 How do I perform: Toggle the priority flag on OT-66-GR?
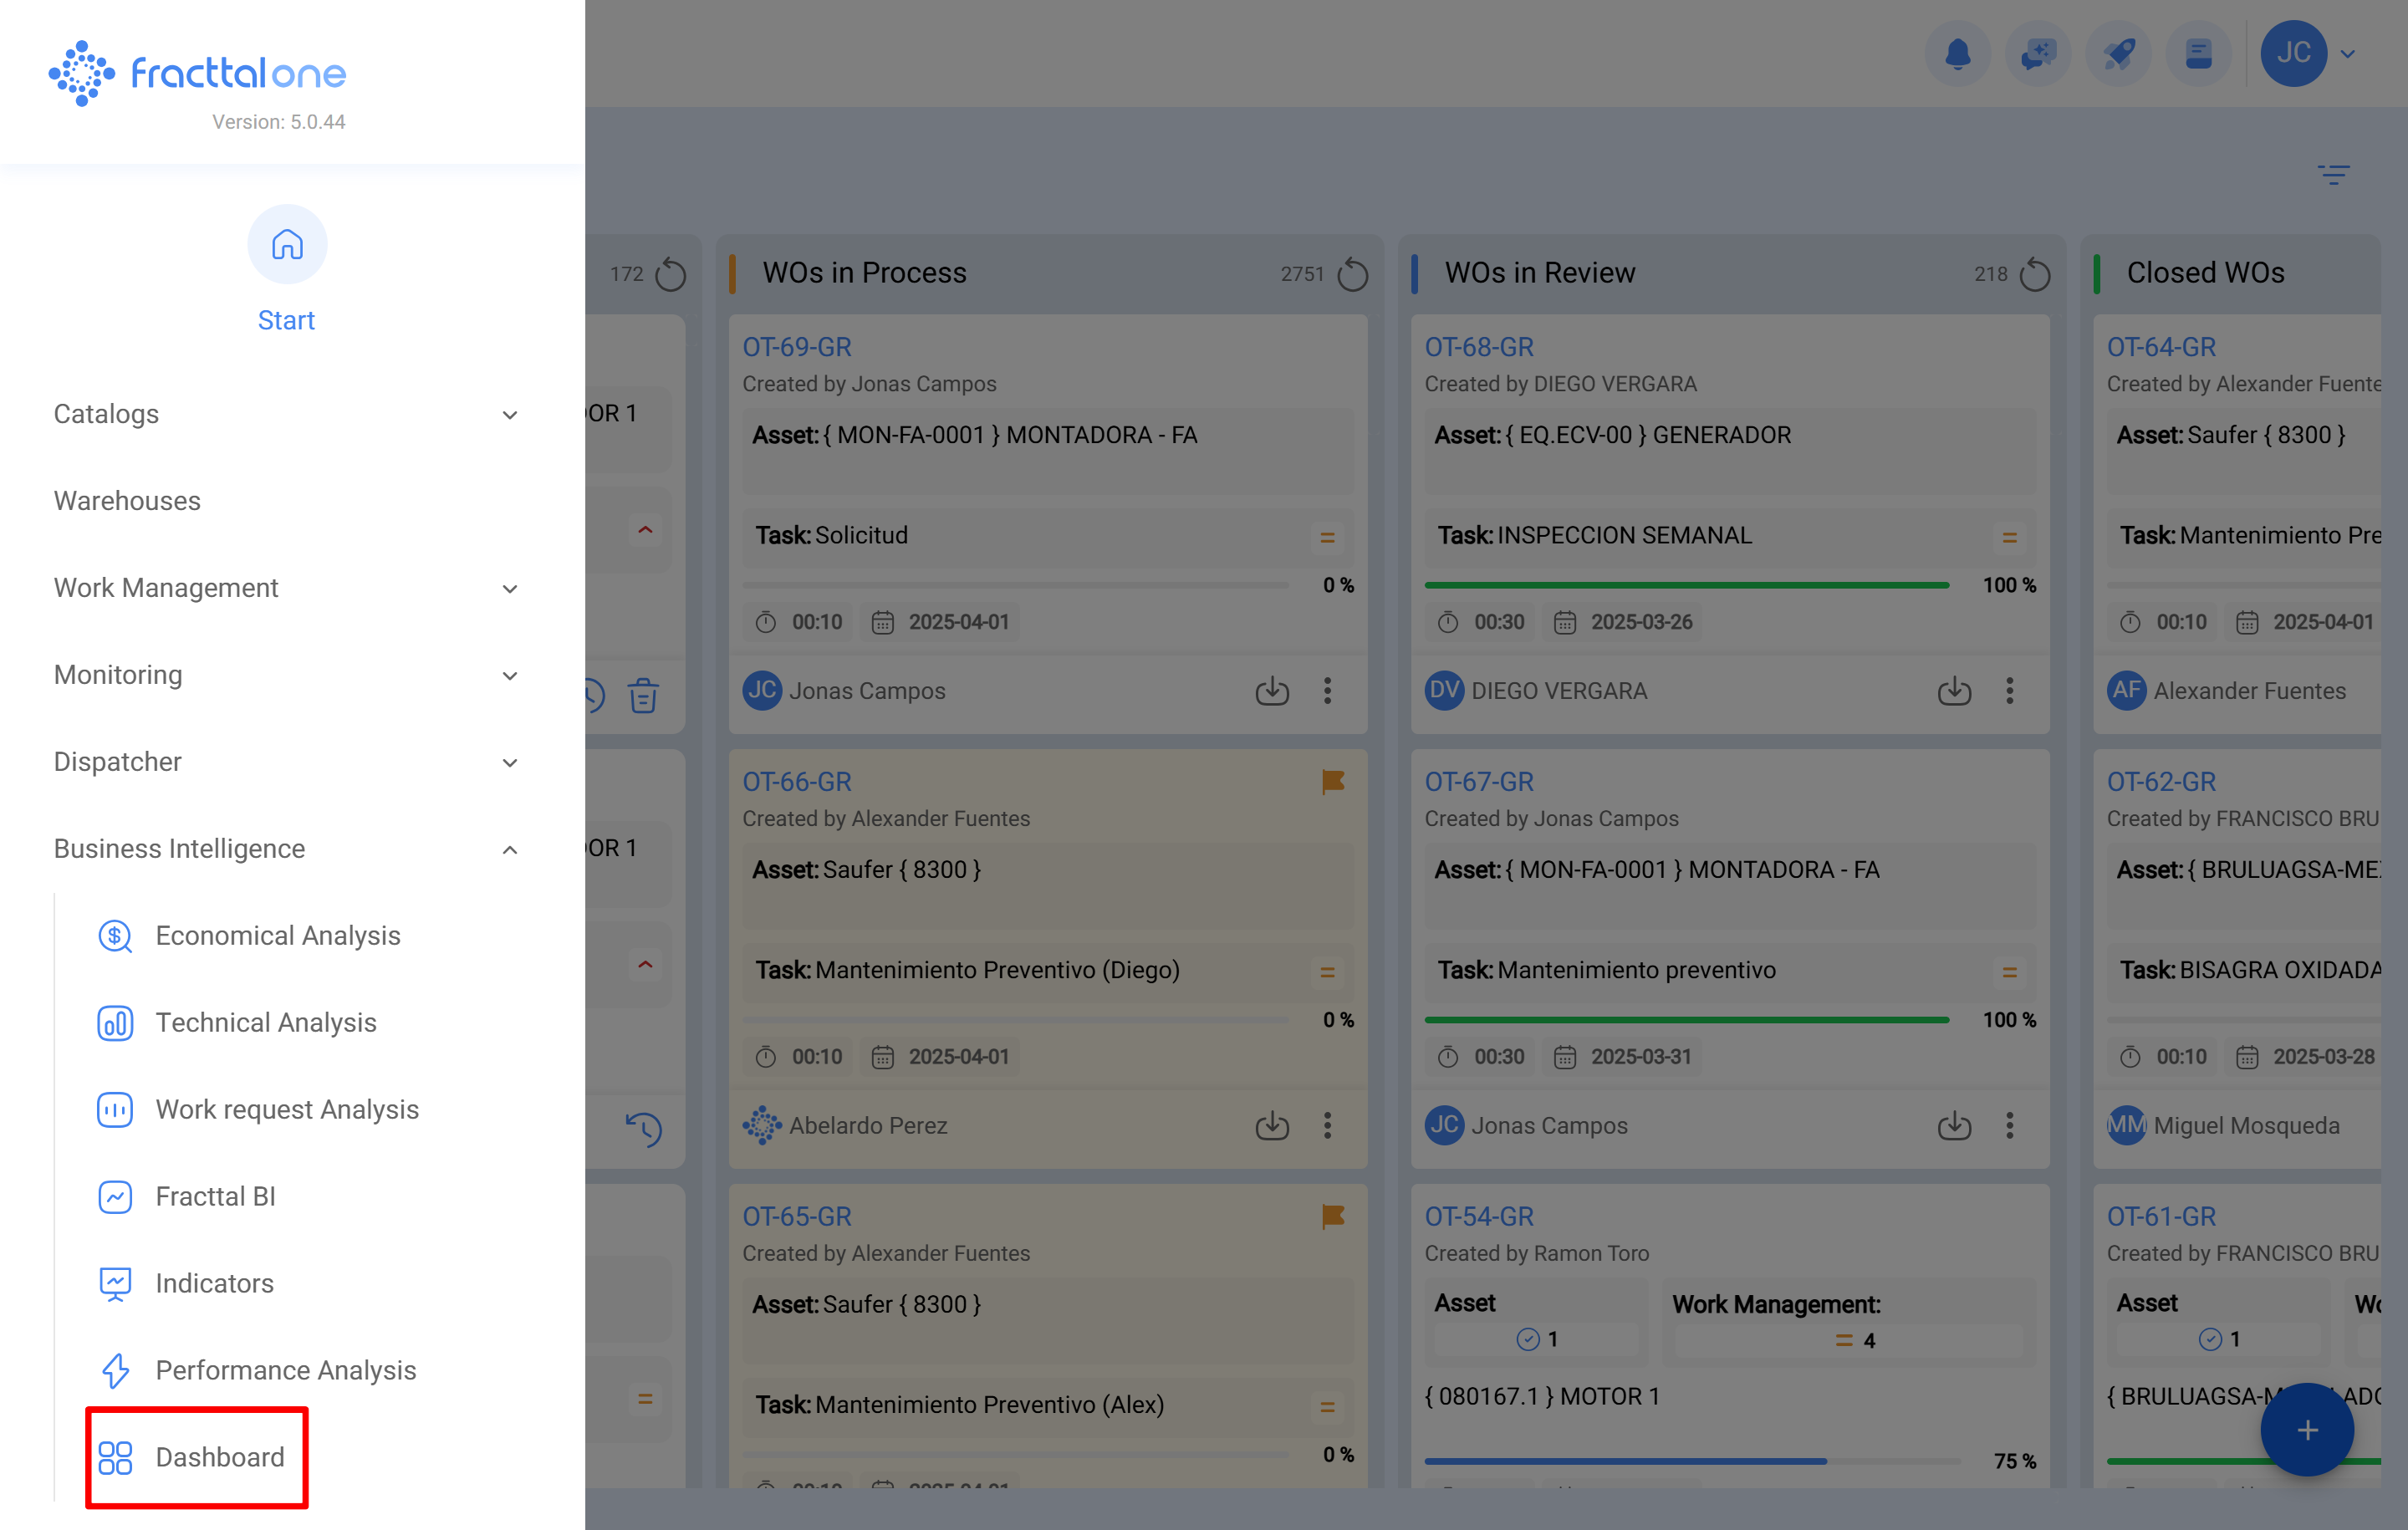pyautogui.click(x=1333, y=781)
